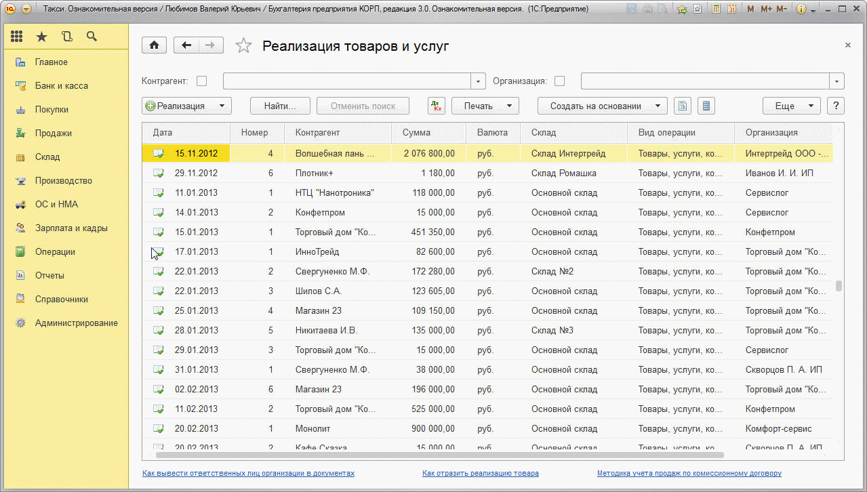The image size is (867, 492).
Task: Open the Справочники section
Action: pyautogui.click(x=64, y=299)
